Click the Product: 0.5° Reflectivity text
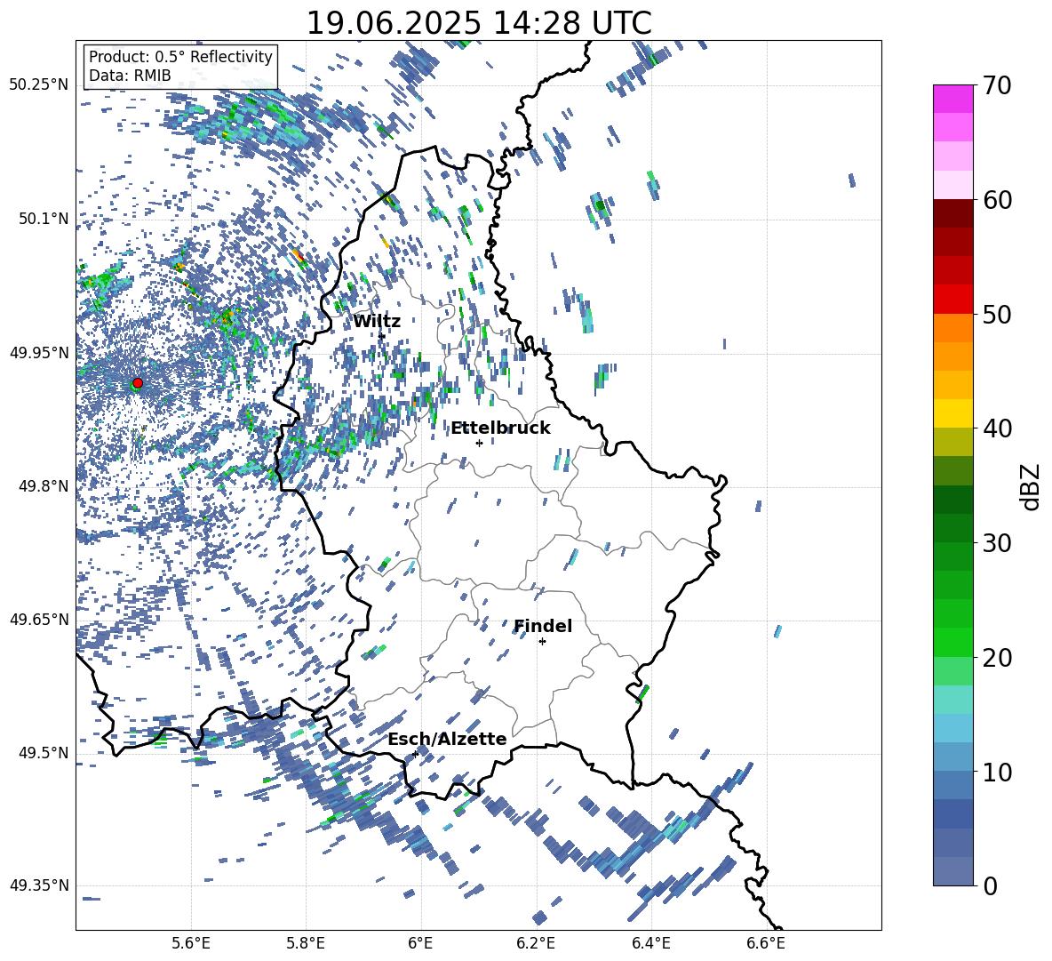Screen dimensions: 1052x961 pyautogui.click(x=180, y=57)
